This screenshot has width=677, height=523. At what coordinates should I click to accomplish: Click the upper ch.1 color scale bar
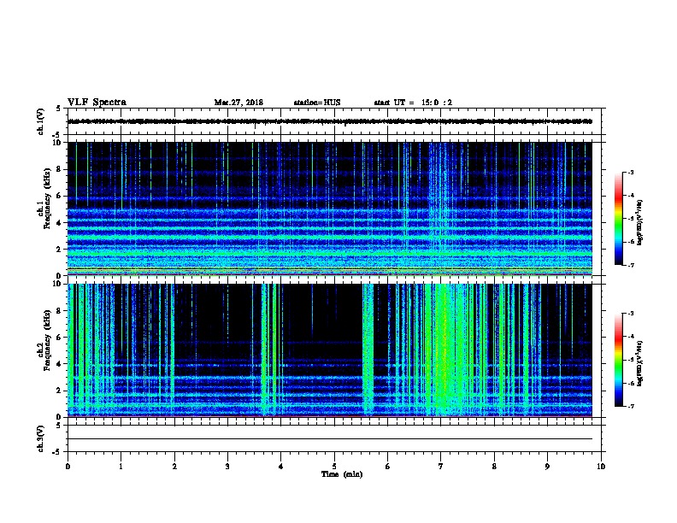(x=618, y=219)
